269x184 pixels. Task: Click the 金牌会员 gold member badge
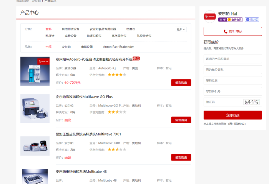point(235,20)
